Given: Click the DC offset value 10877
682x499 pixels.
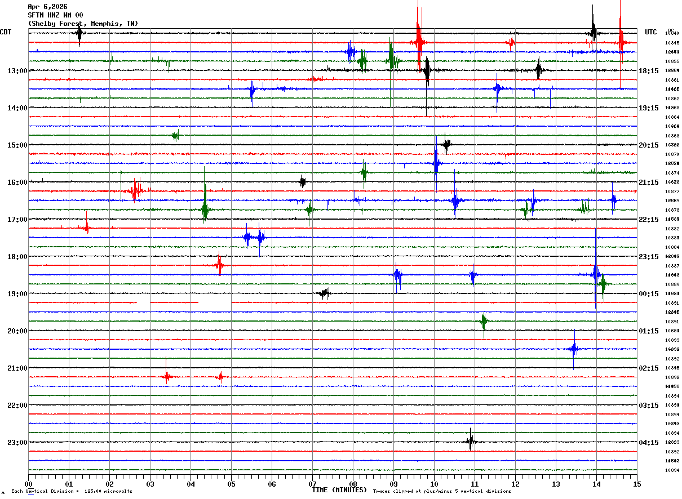Looking at the screenshot, I should [672, 191].
